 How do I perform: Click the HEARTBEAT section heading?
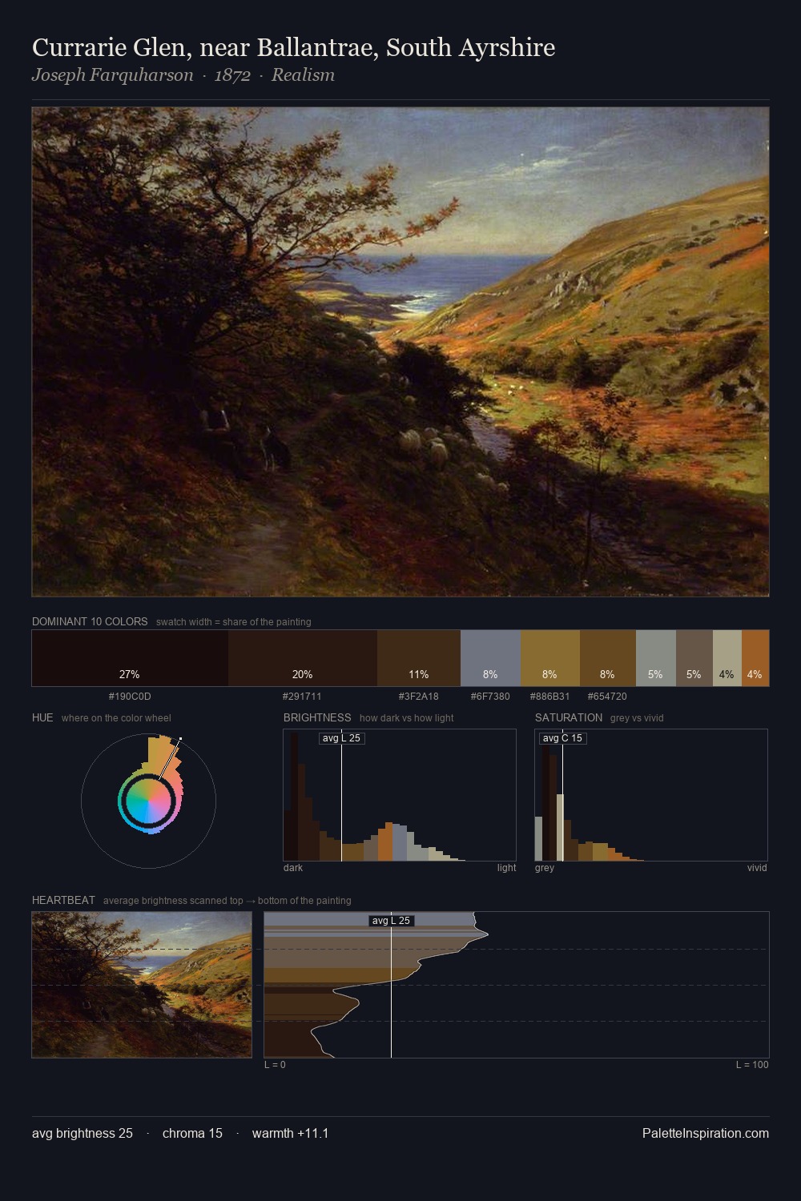click(x=63, y=900)
